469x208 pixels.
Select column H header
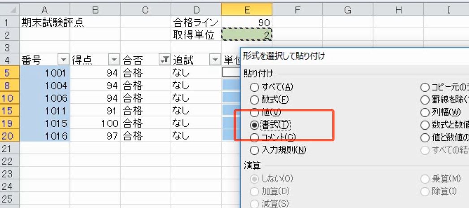pos(399,10)
